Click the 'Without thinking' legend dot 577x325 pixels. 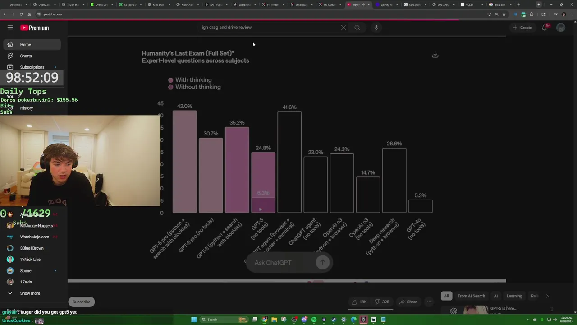[170, 87]
